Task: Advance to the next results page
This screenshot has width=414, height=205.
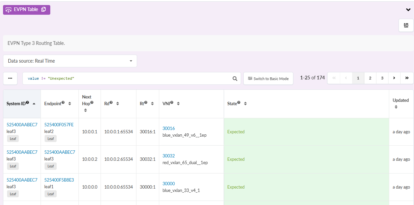Action: point(394,78)
